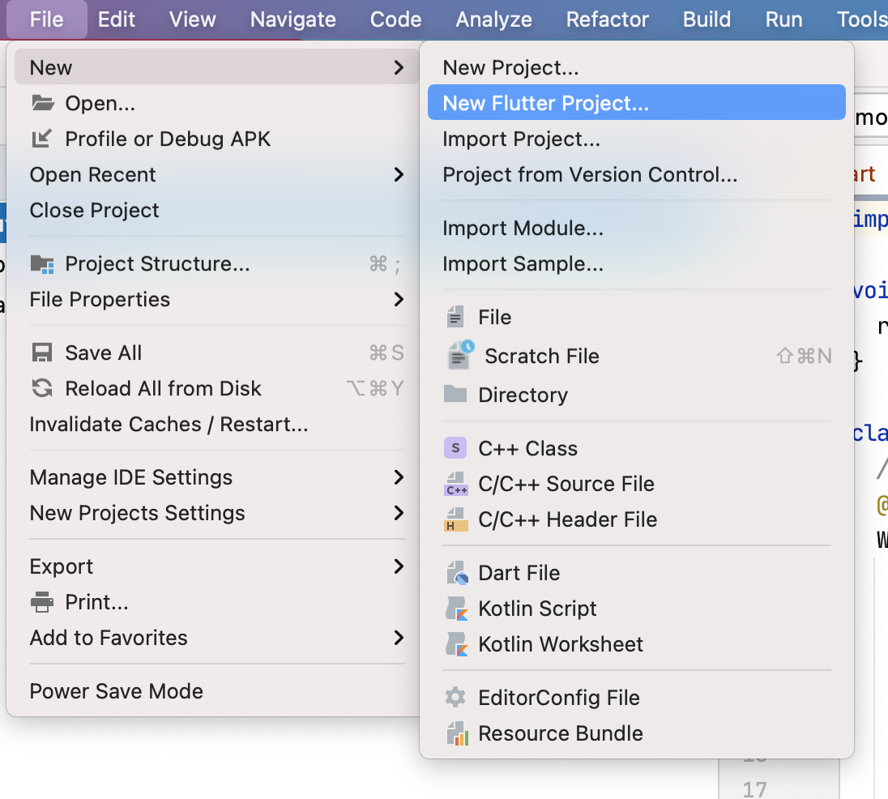
Task: Click the Kotlin Worksheet label
Action: pyautogui.click(x=561, y=644)
